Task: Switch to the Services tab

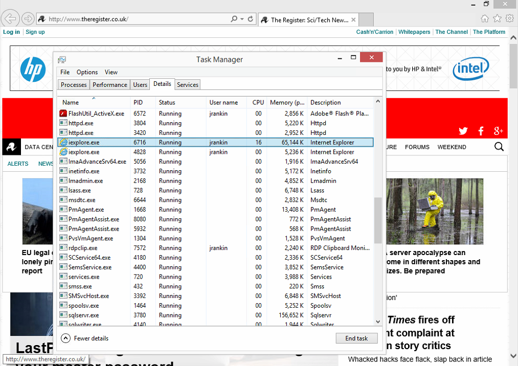Action: coord(188,85)
